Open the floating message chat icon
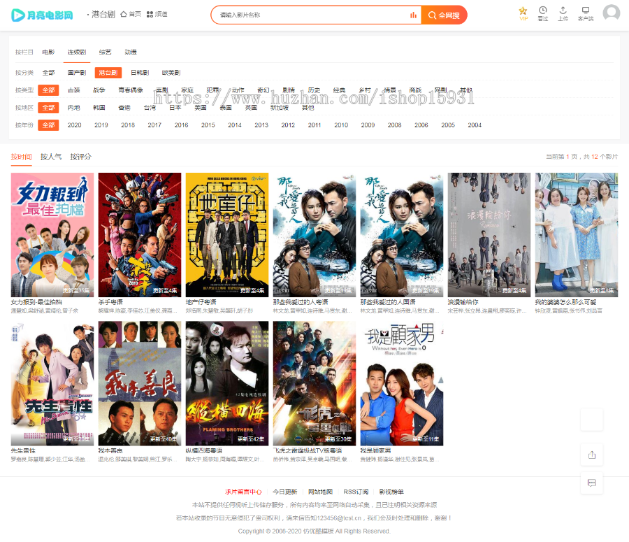 point(591,483)
